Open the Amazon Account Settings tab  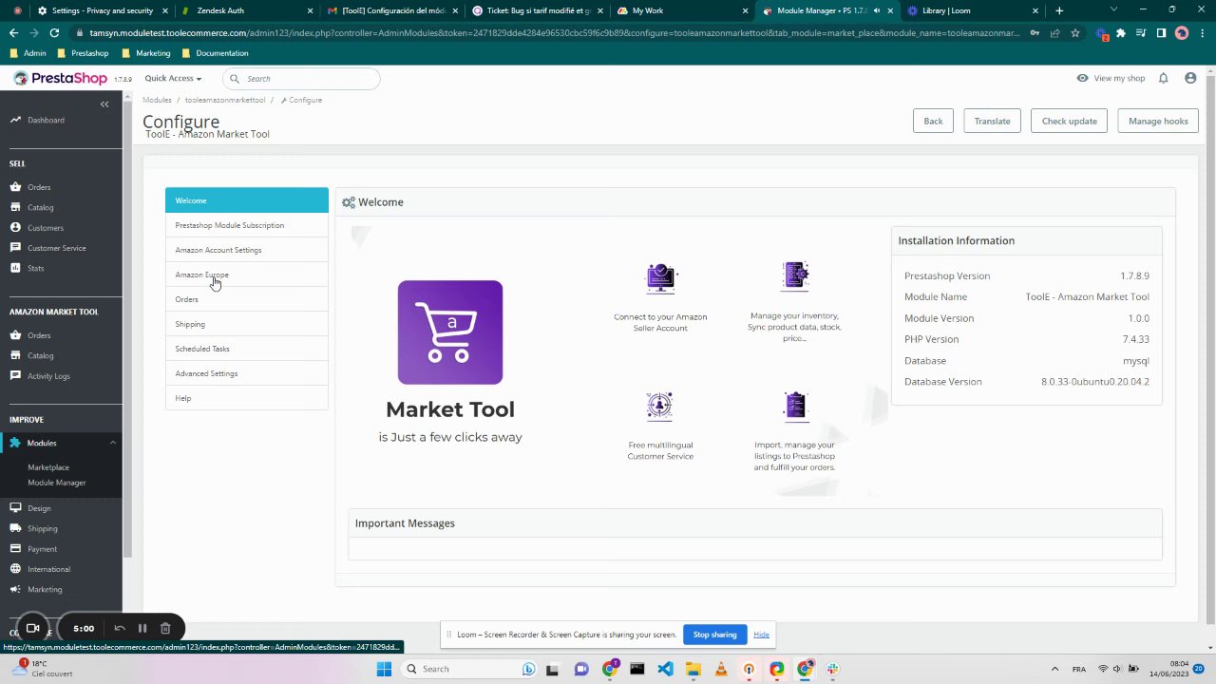click(x=247, y=250)
